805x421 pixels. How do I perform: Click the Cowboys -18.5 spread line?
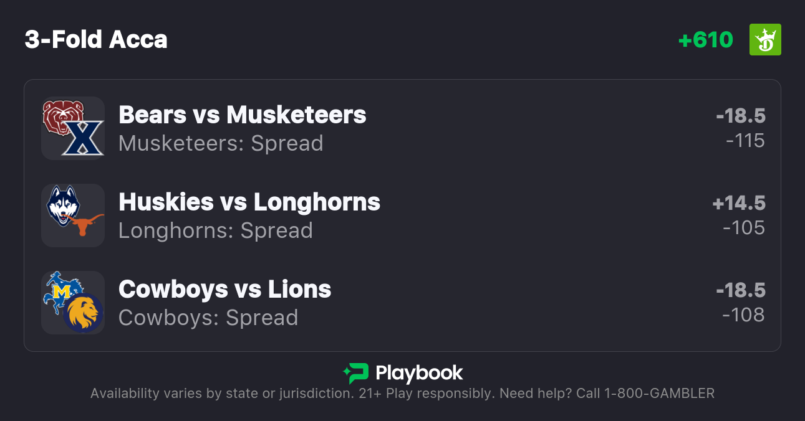coord(741,290)
